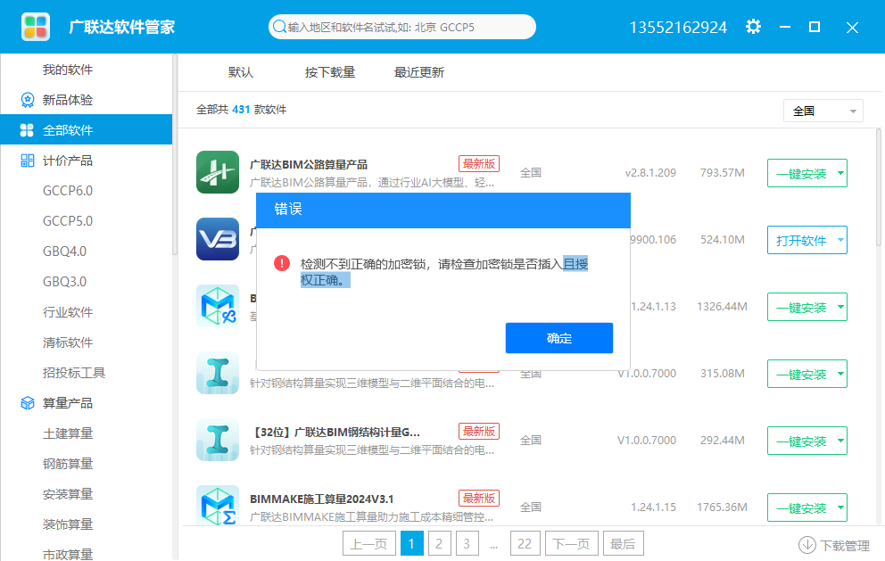The image size is (885, 561).
Task: Expand install arrow for 315.08M product
Action: tap(840, 374)
